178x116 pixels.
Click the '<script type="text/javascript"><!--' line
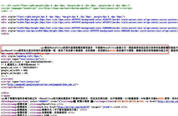point(24,59)
